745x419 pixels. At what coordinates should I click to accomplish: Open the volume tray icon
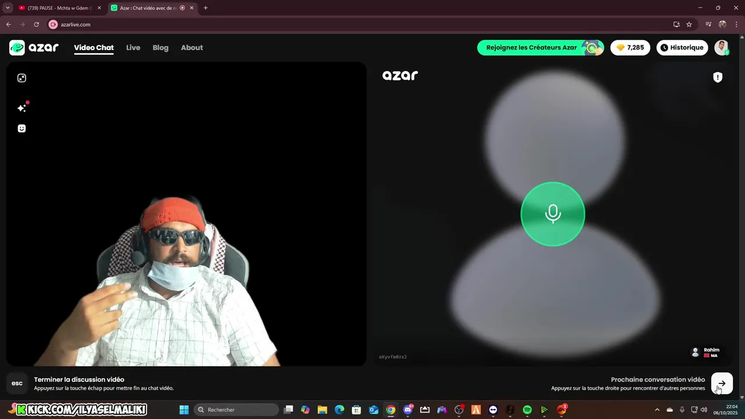tap(704, 410)
